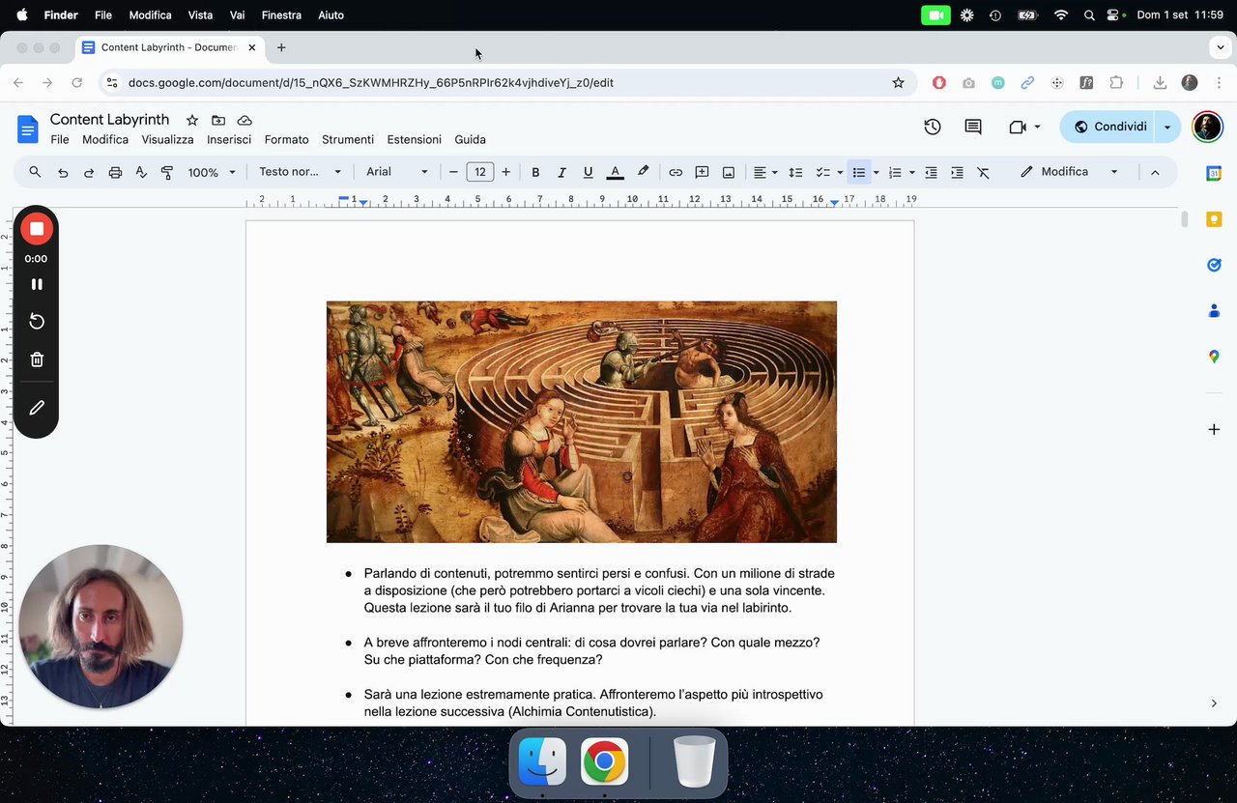Insert an image from toolbar
Screen dimensions: 1237x803
tap(729, 172)
